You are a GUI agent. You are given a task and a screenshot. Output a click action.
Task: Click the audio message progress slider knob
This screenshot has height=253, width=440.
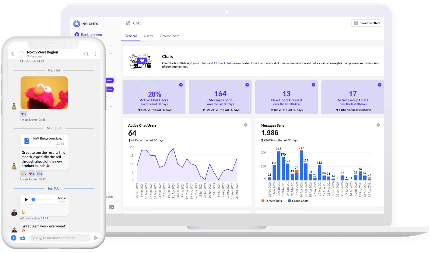[x=33, y=200]
